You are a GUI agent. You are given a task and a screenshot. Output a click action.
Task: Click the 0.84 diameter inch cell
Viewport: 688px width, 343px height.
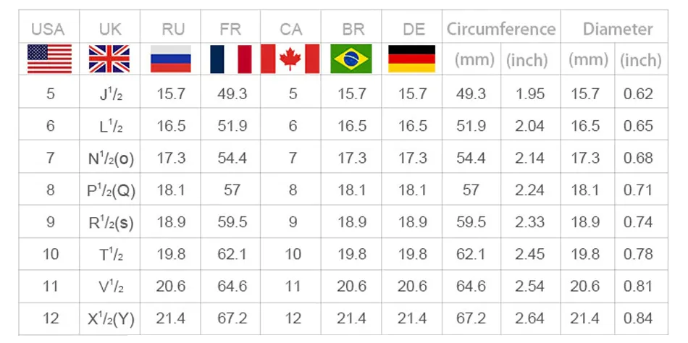[x=639, y=318]
